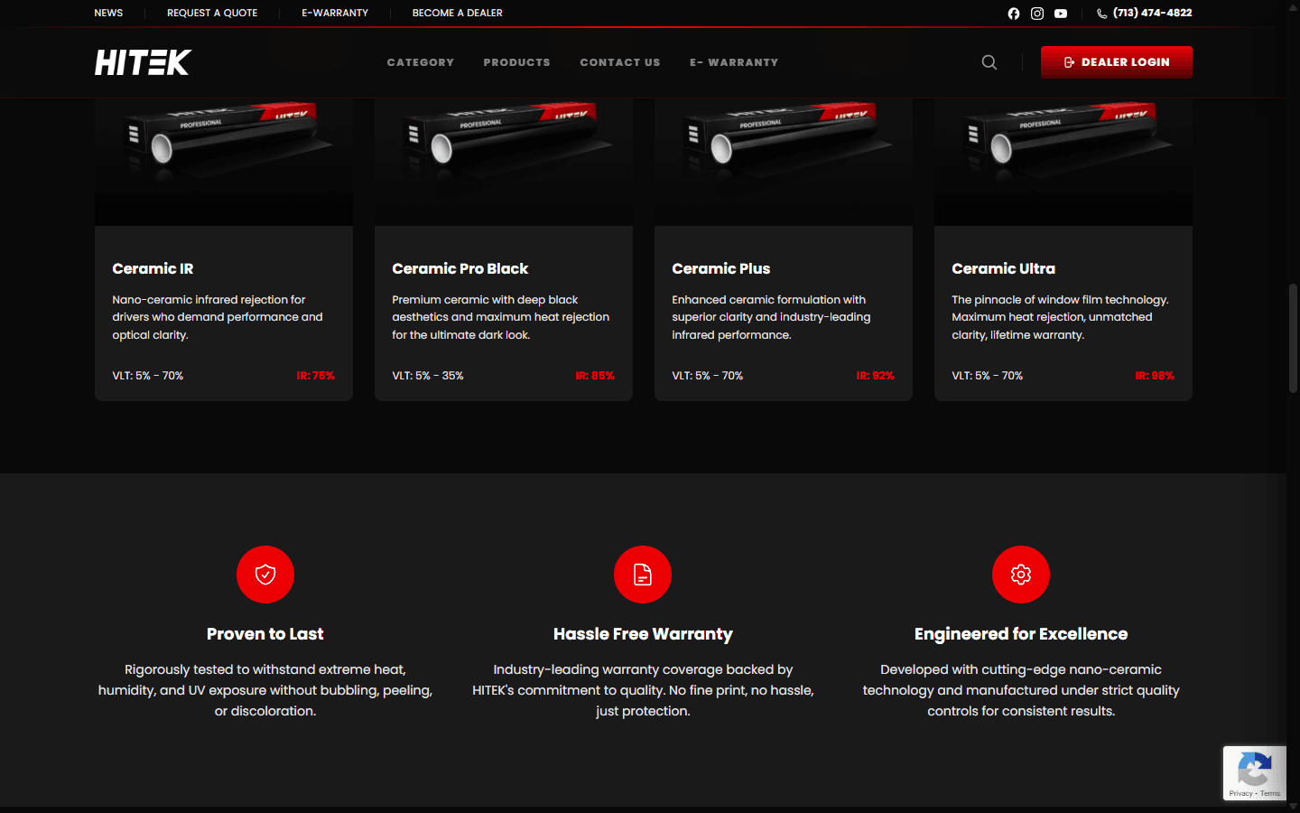The height and width of the screenshot is (813, 1300).
Task: Open HITEK YouTube channel icon
Action: coord(1061,14)
